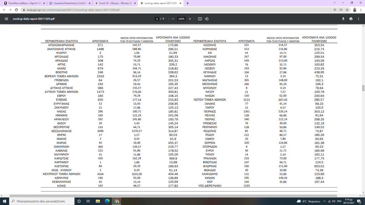Download the PDF file
The height and width of the screenshot is (205, 365).
[343, 19]
